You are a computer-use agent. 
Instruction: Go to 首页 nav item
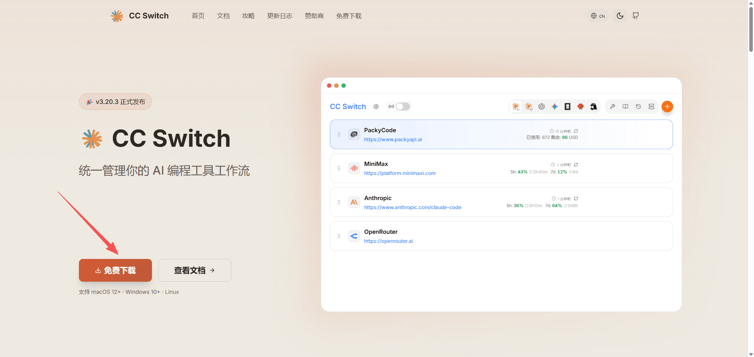(198, 16)
